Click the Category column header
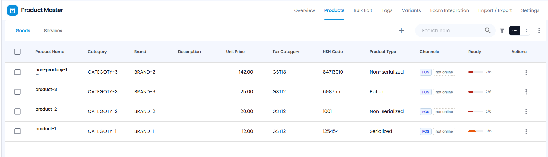 point(97,52)
